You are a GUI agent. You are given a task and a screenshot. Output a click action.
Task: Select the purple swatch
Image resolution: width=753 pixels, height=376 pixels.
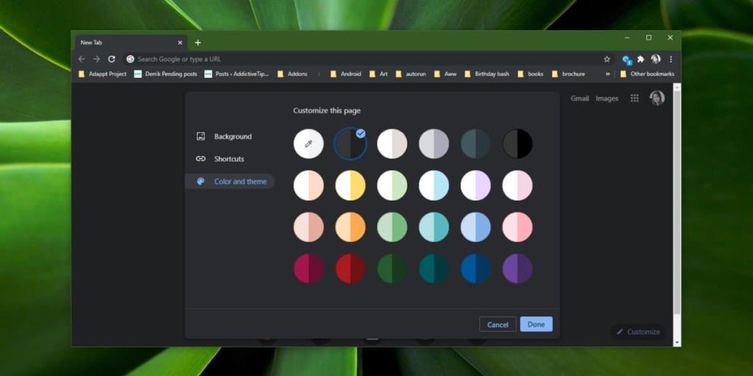[518, 269]
